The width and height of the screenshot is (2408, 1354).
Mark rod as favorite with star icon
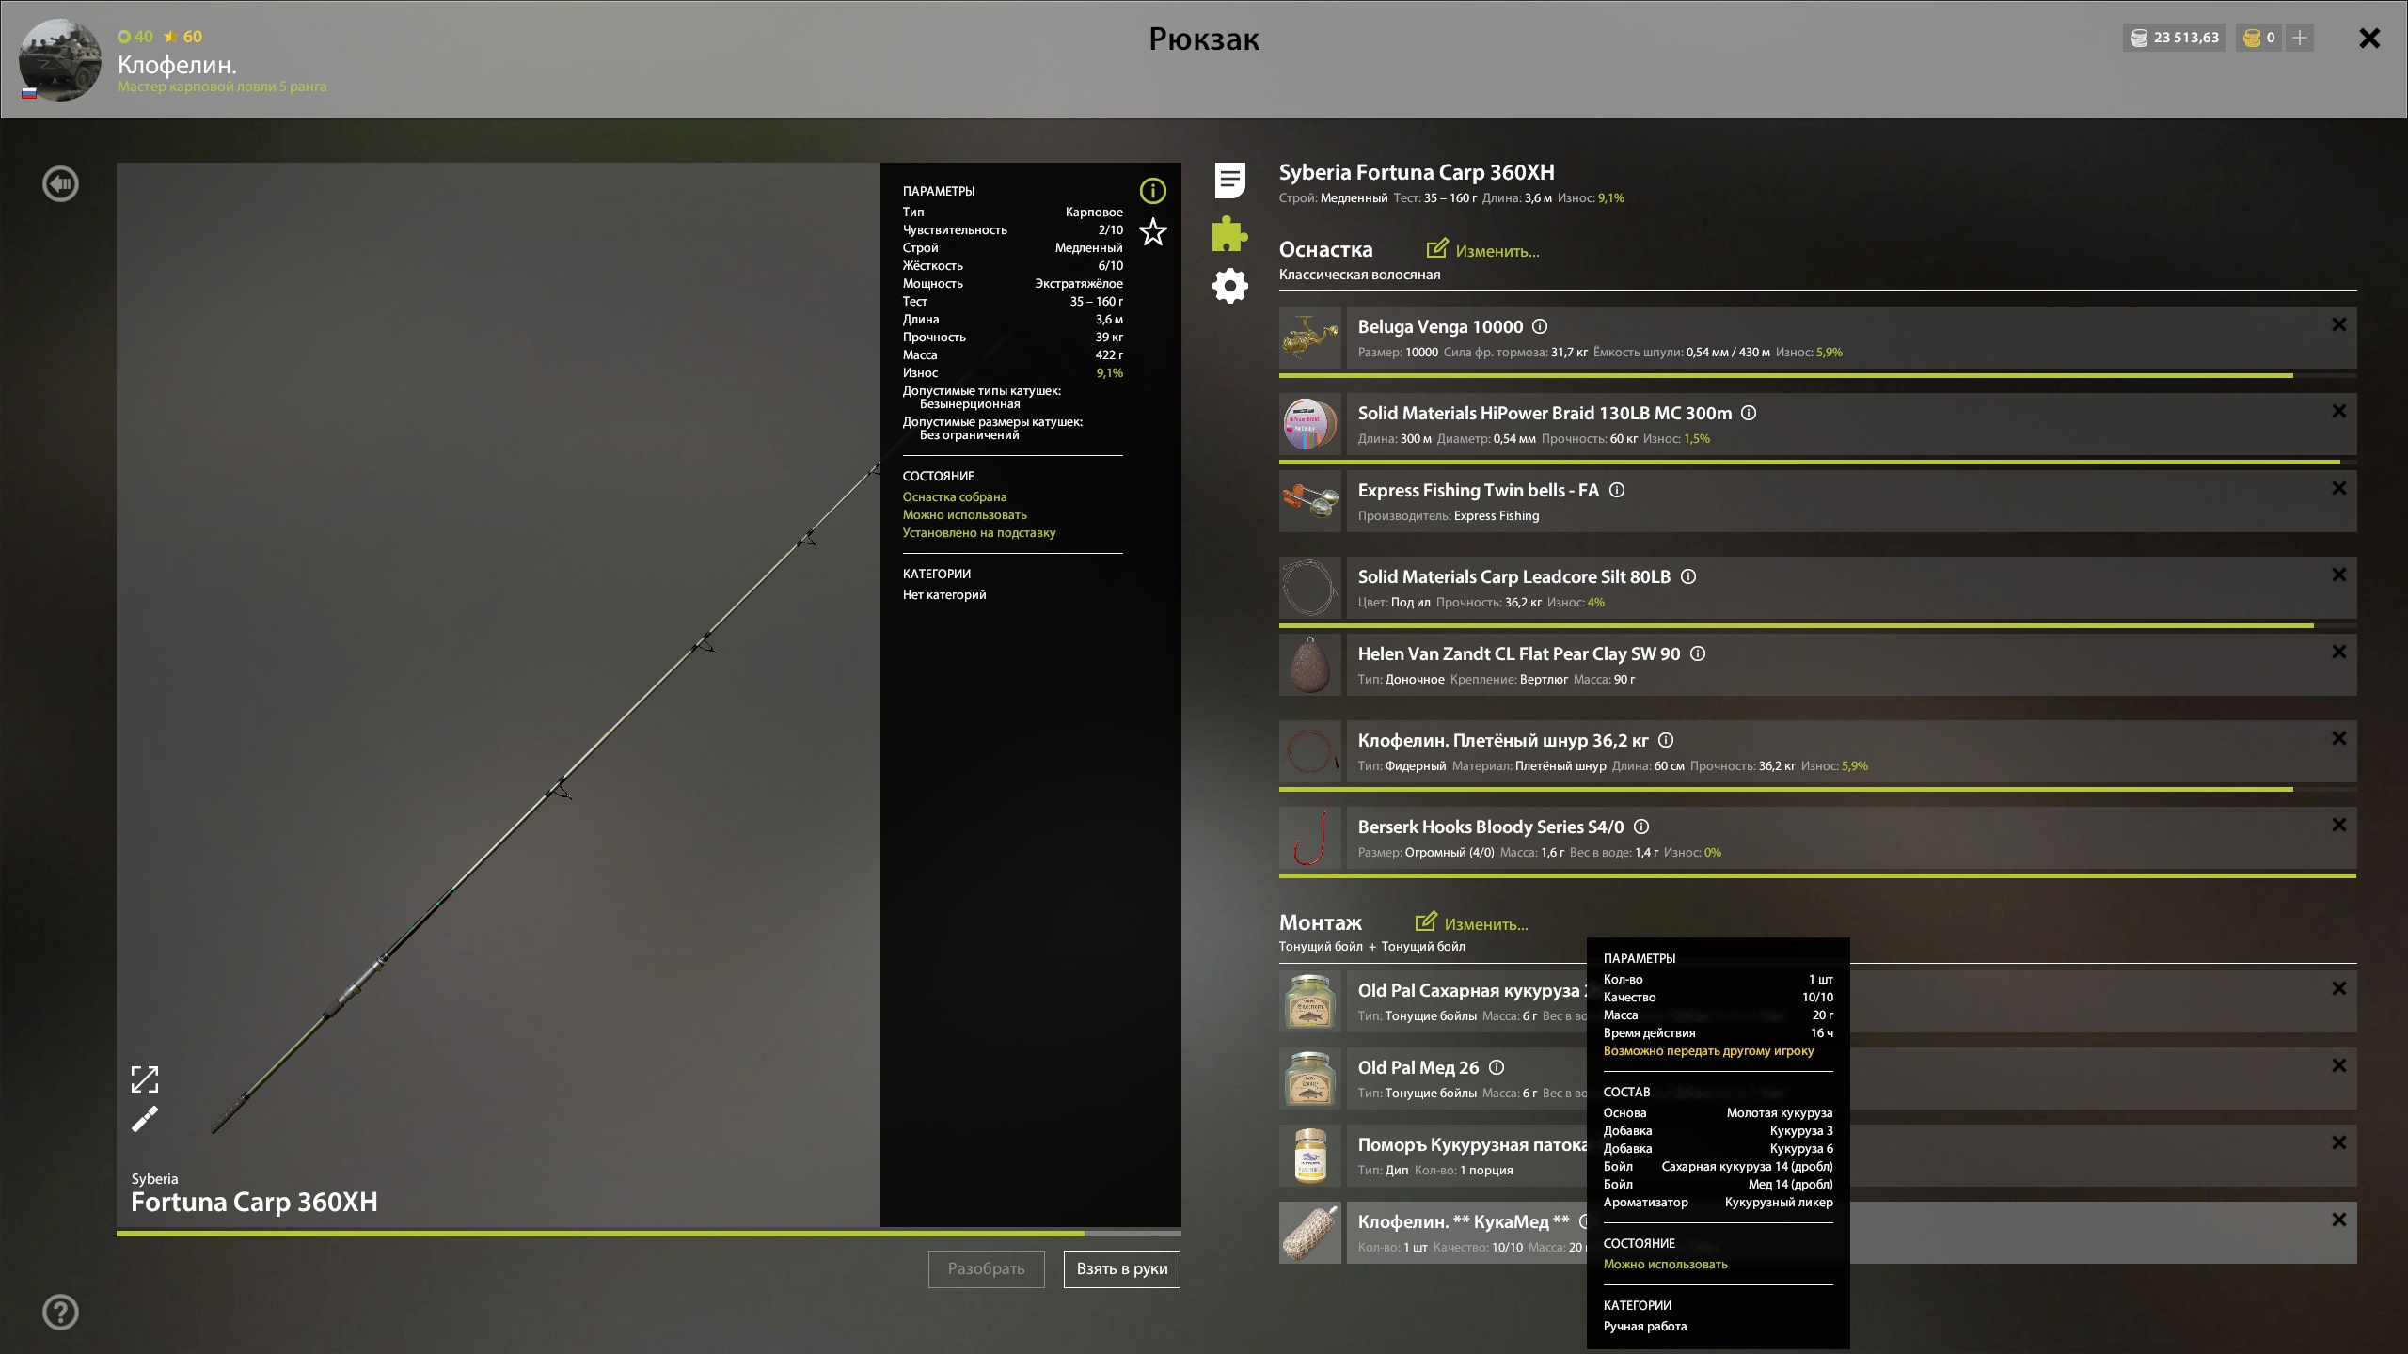1152,232
